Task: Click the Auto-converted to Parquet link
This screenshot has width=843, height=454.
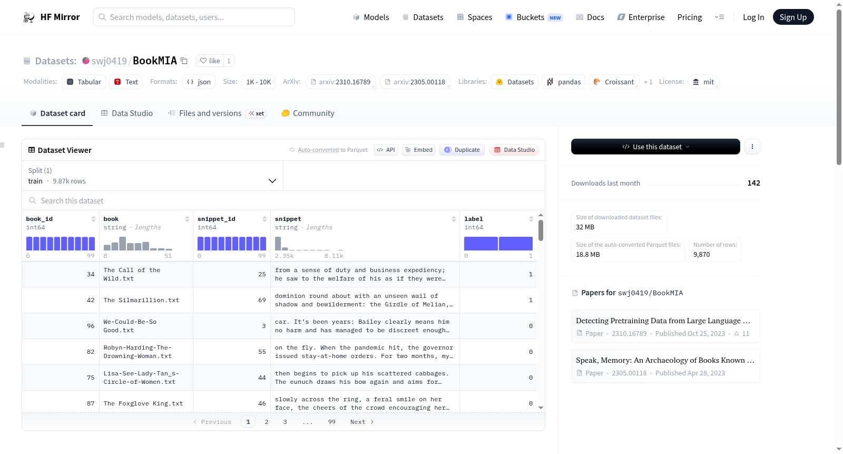Action: [x=332, y=150]
